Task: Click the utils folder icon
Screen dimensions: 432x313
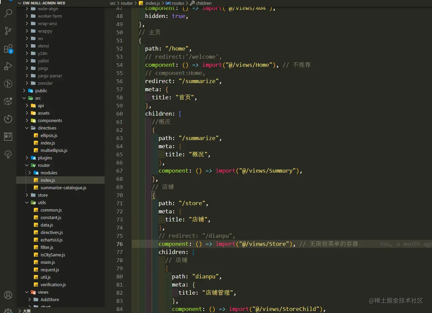Action: (x=33, y=202)
